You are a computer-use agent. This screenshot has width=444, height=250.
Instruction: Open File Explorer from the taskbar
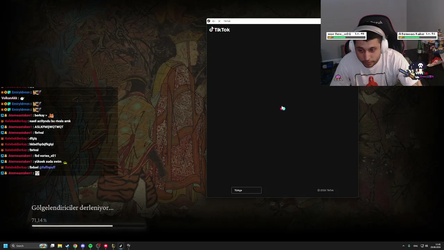pos(60,246)
